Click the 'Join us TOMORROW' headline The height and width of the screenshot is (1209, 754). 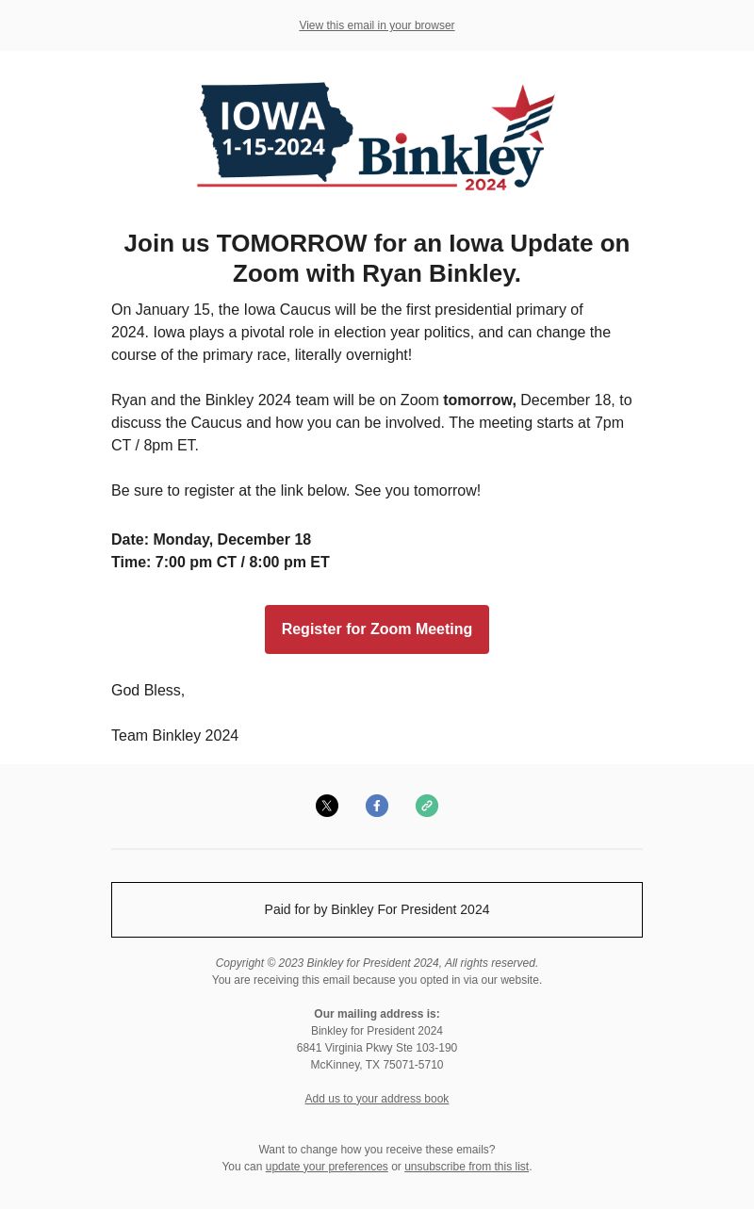tap(377, 258)
